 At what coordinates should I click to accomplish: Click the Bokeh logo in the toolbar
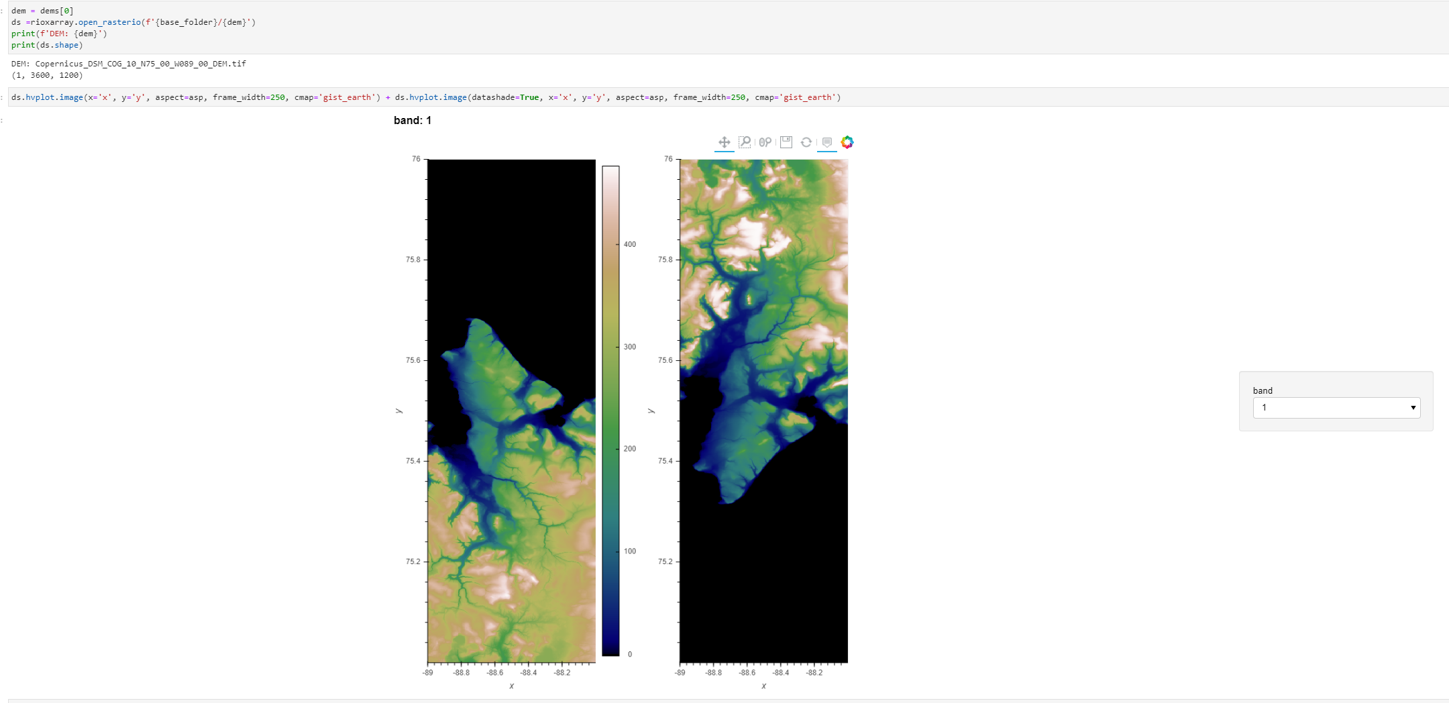847,142
